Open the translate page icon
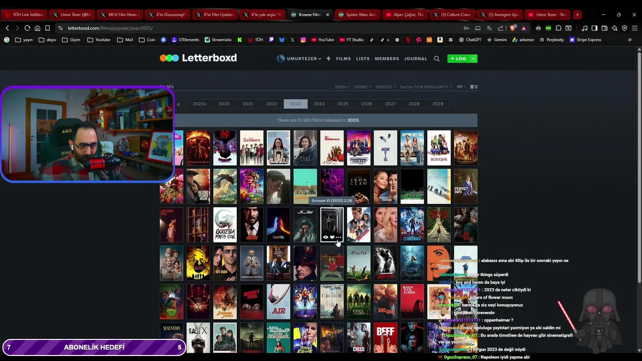This screenshot has height=361, width=642. tap(489, 28)
